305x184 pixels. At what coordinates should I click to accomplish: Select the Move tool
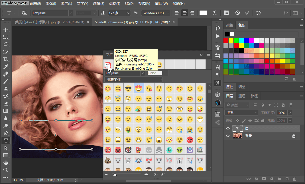coord(6,29)
